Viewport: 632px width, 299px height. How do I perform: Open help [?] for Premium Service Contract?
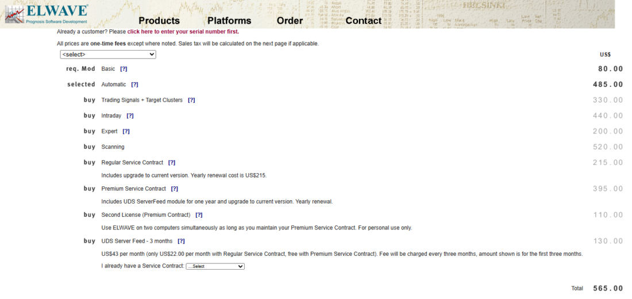point(175,189)
